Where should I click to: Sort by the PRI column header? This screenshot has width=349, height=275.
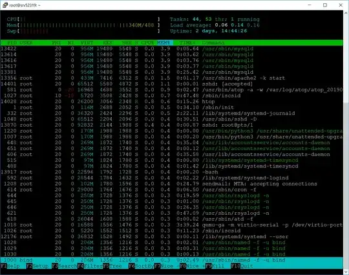56,43
